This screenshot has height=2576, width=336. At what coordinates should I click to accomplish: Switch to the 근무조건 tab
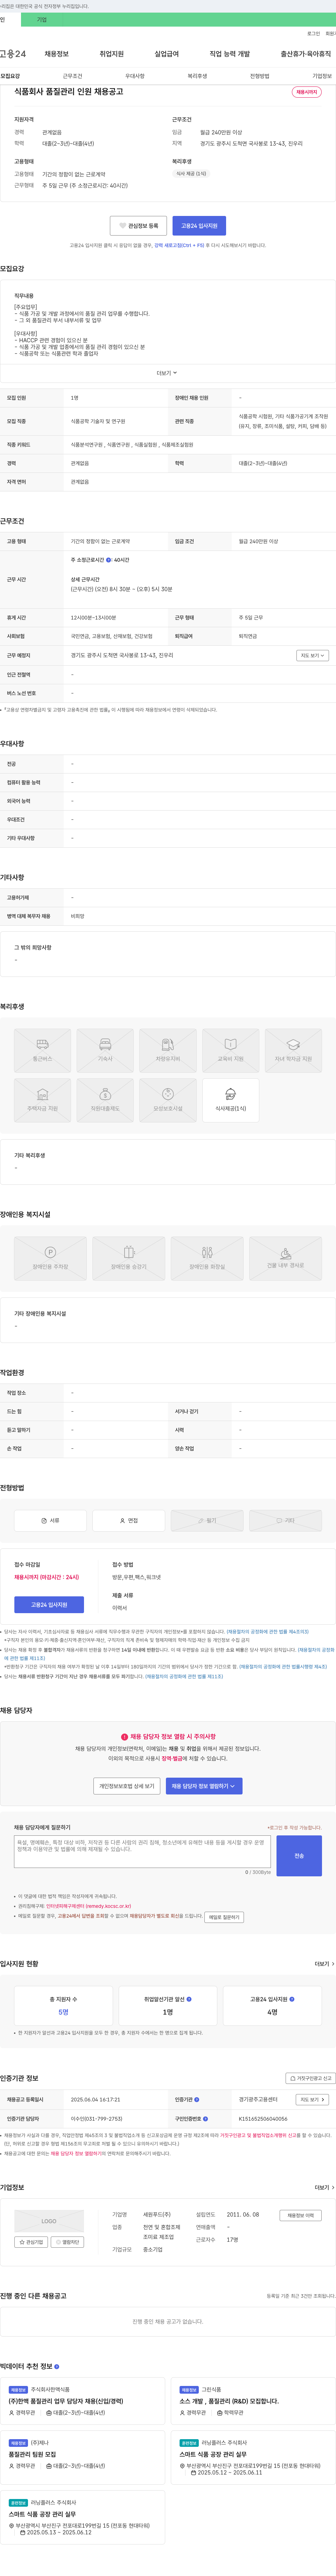click(73, 76)
